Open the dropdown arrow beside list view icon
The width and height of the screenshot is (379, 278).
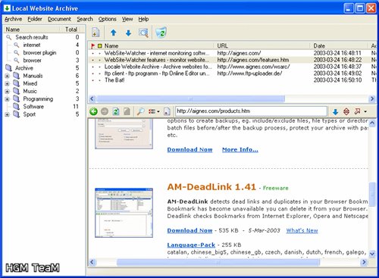[158, 111]
